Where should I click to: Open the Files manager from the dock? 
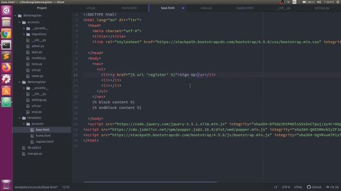[x=6, y=22]
